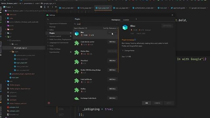Hide the Project panel with minus icon
Screen dimensions: 210x118
(56, 7)
